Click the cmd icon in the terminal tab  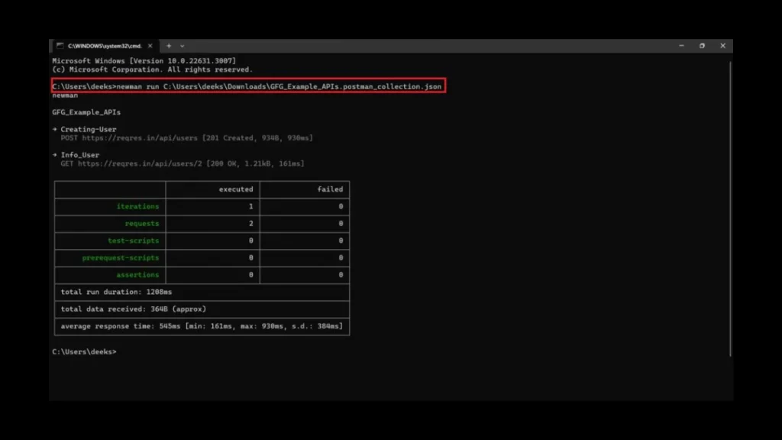coord(60,46)
